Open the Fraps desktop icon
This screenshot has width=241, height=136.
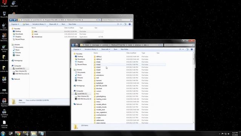click(x=4, y=80)
